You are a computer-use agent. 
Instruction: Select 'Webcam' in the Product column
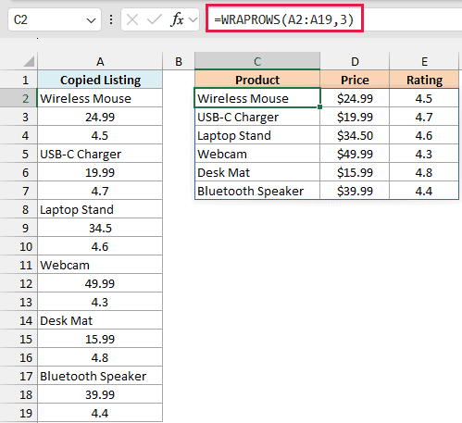point(257,154)
